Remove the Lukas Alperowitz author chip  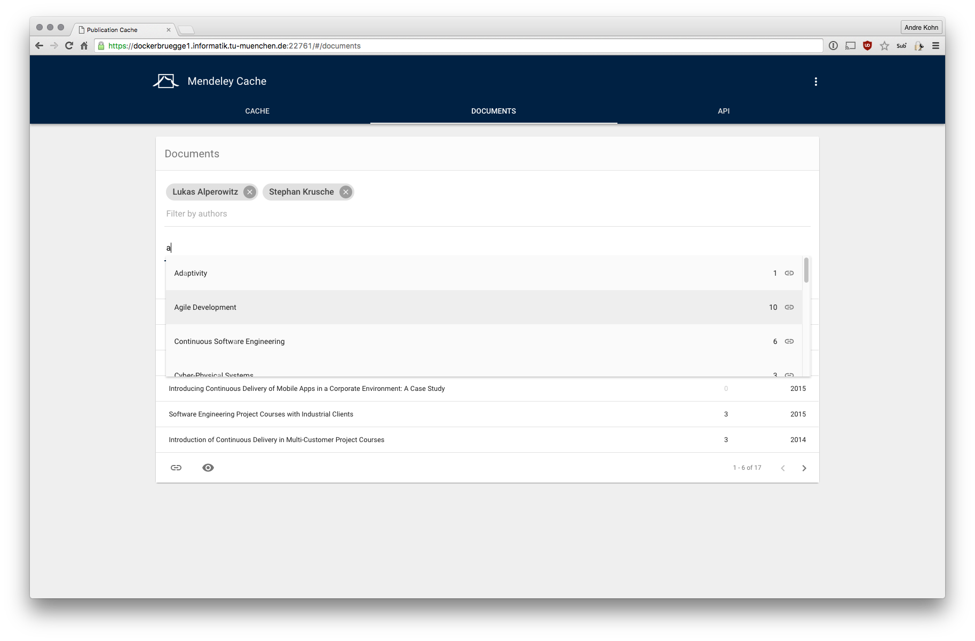click(x=249, y=192)
